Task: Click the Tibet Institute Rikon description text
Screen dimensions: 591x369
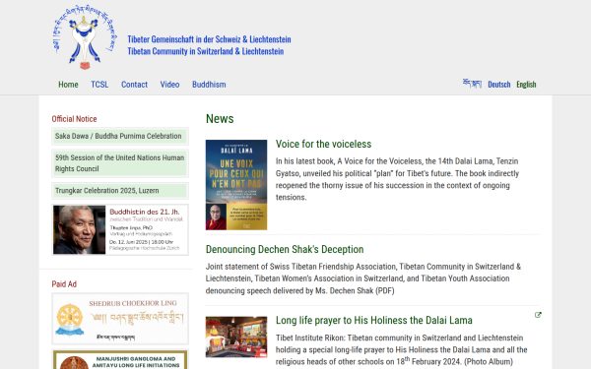Action: click(402, 349)
